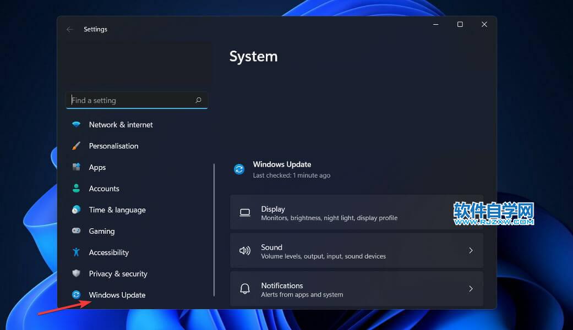Go back using the arrow icon

click(70, 29)
